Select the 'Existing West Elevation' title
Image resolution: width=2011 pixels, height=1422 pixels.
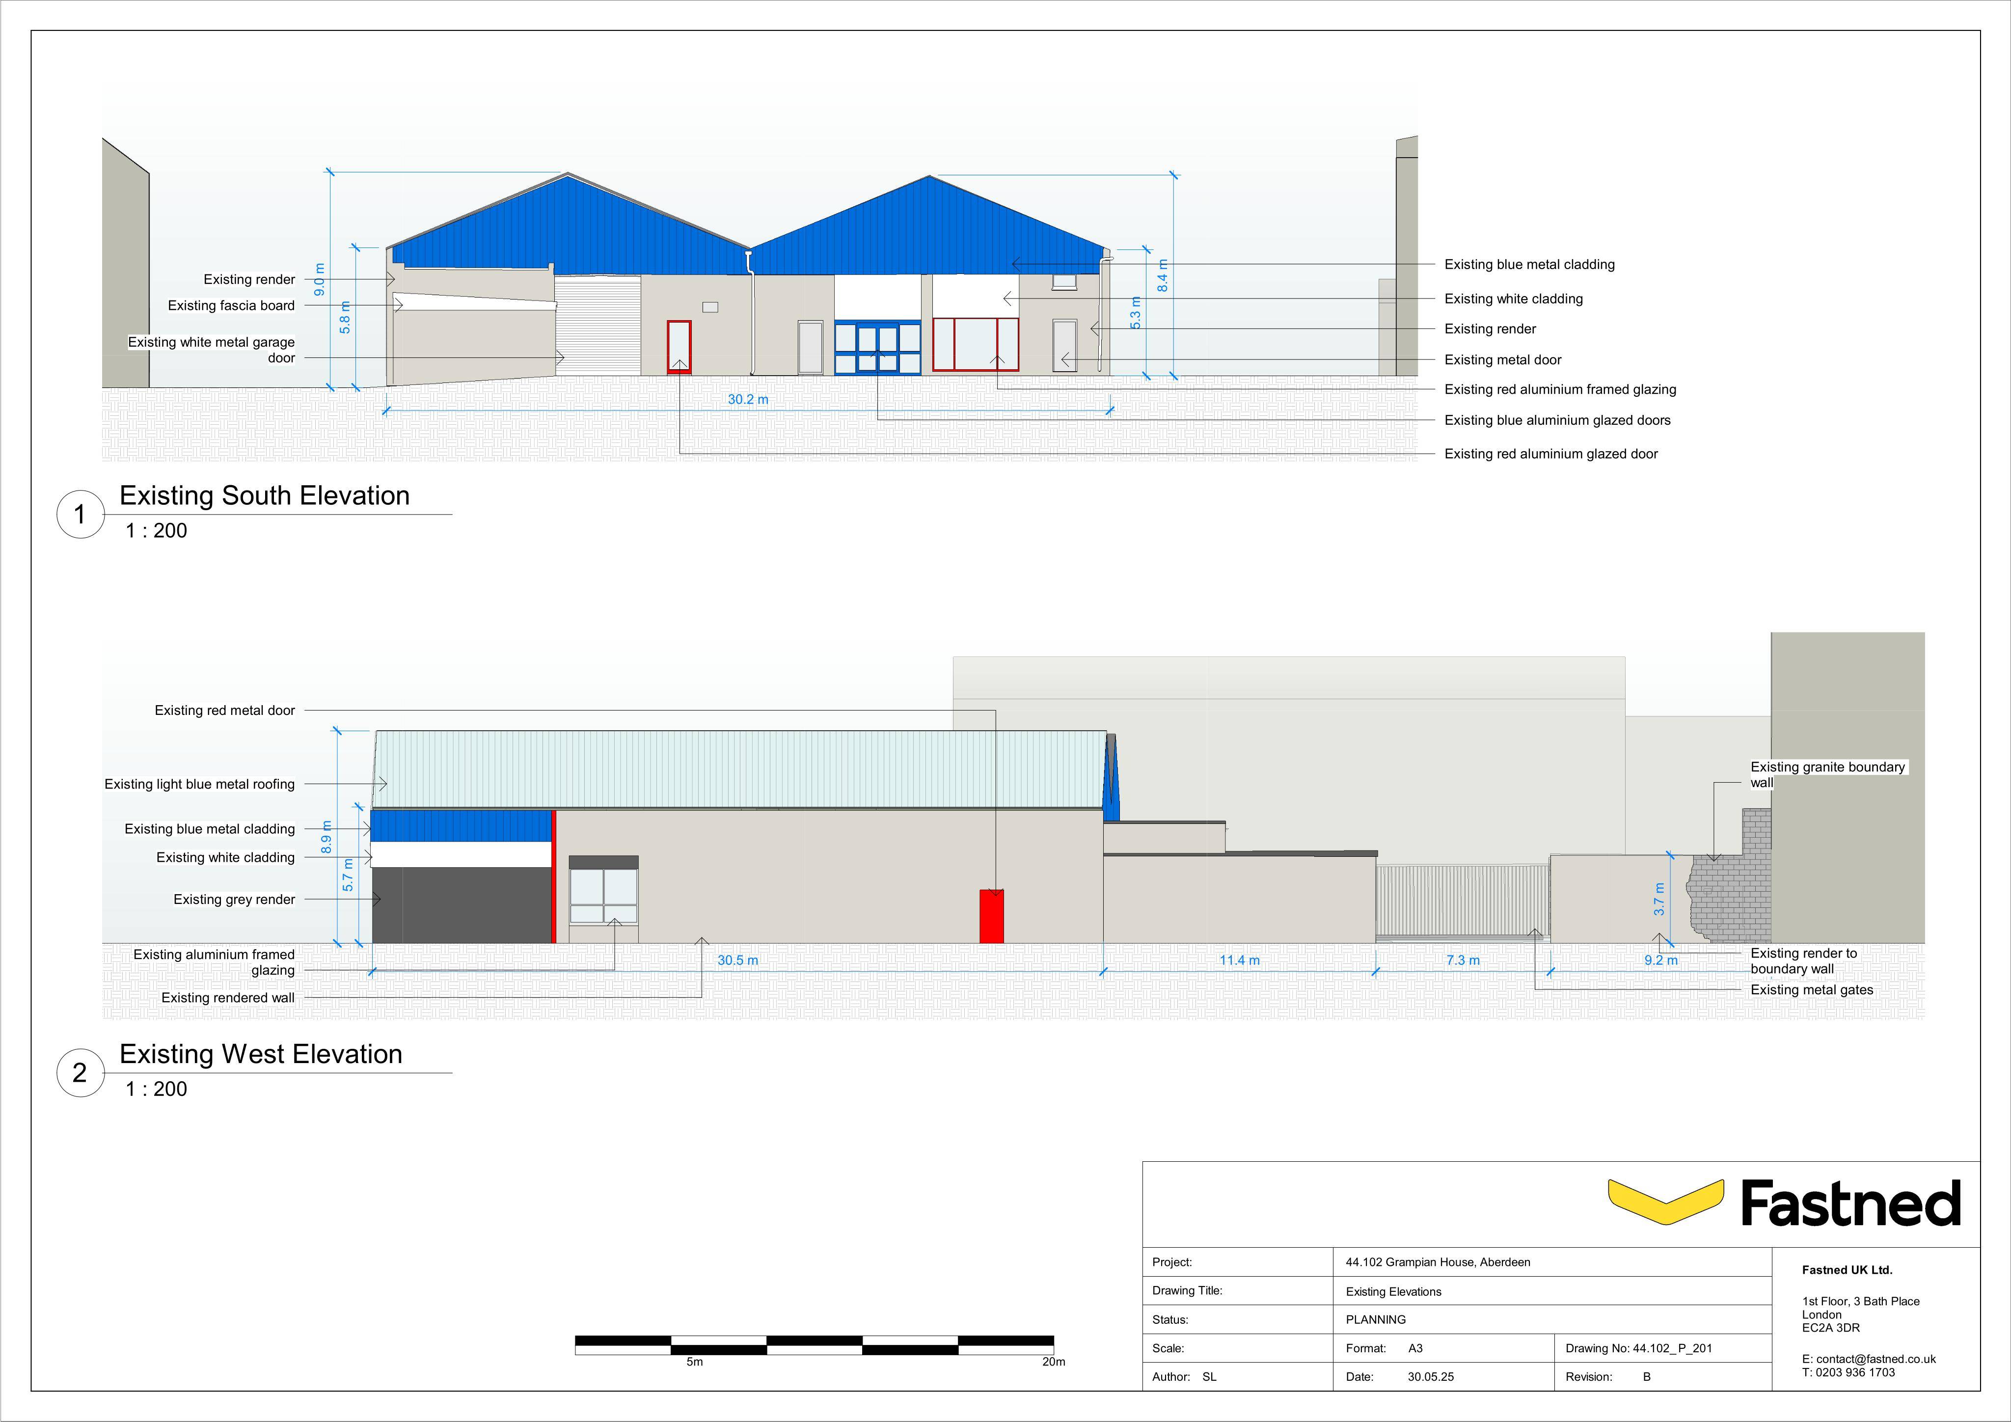coord(261,1054)
